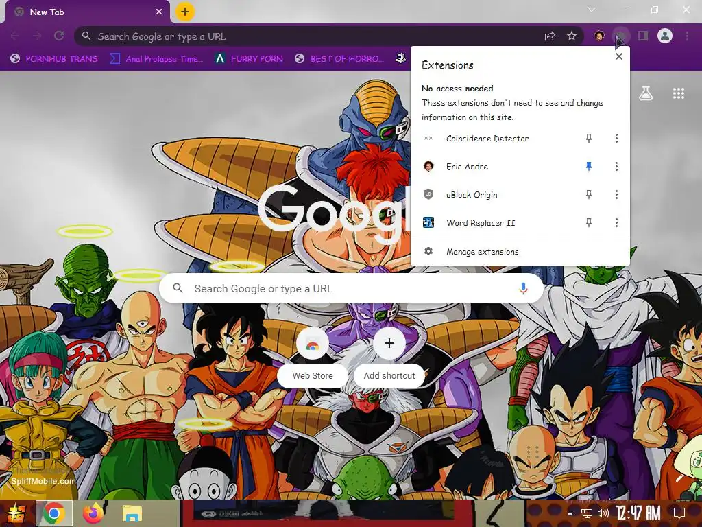This screenshot has height=527, width=702.
Task: Open more actions for uBlock Origin
Action: [616, 194]
